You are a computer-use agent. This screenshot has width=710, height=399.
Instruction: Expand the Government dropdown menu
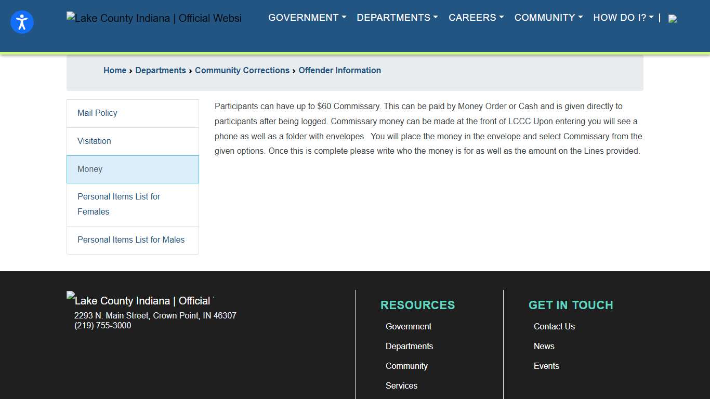coord(307,18)
